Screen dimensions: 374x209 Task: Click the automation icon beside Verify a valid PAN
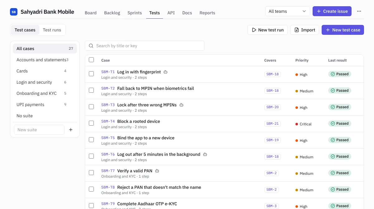pyautogui.click(x=157, y=171)
